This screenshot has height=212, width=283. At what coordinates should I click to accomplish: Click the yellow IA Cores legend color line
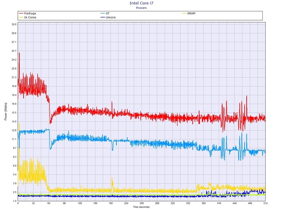click(21, 17)
